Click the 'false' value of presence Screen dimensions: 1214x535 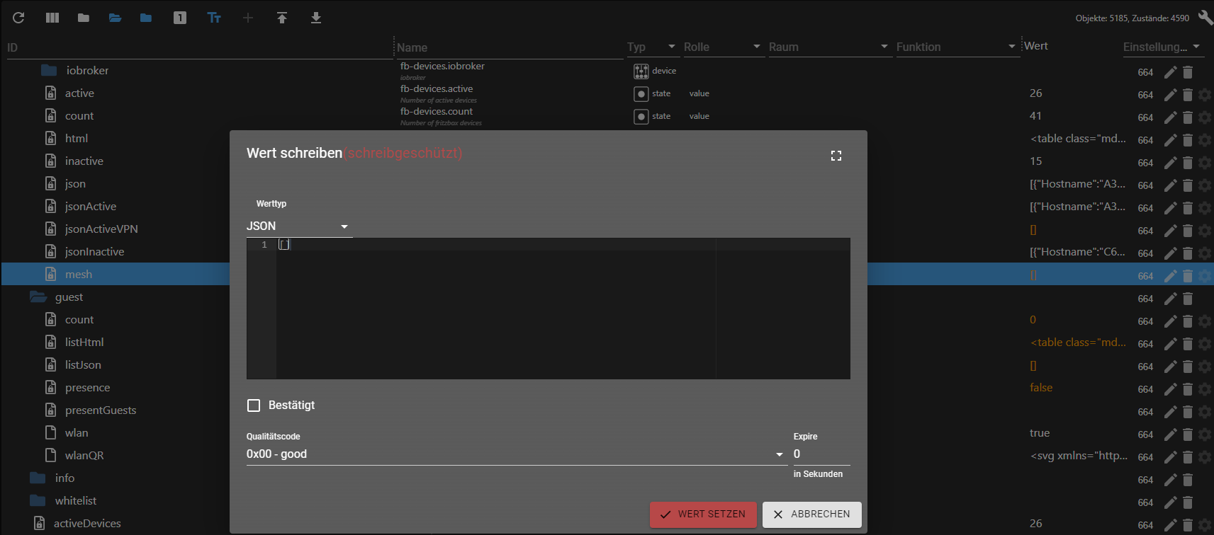(1041, 388)
